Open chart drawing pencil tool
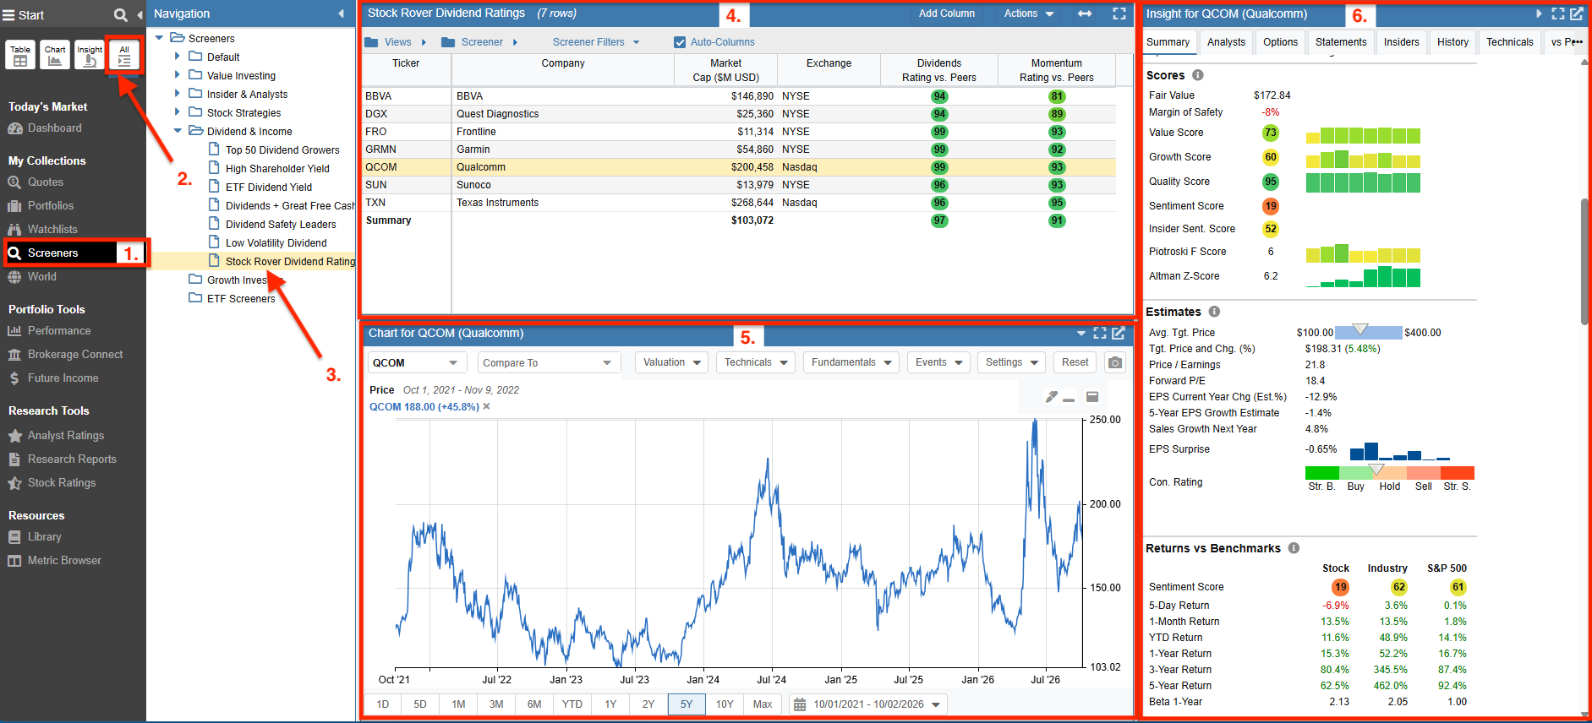The width and height of the screenshot is (1592, 723). 1051,396
